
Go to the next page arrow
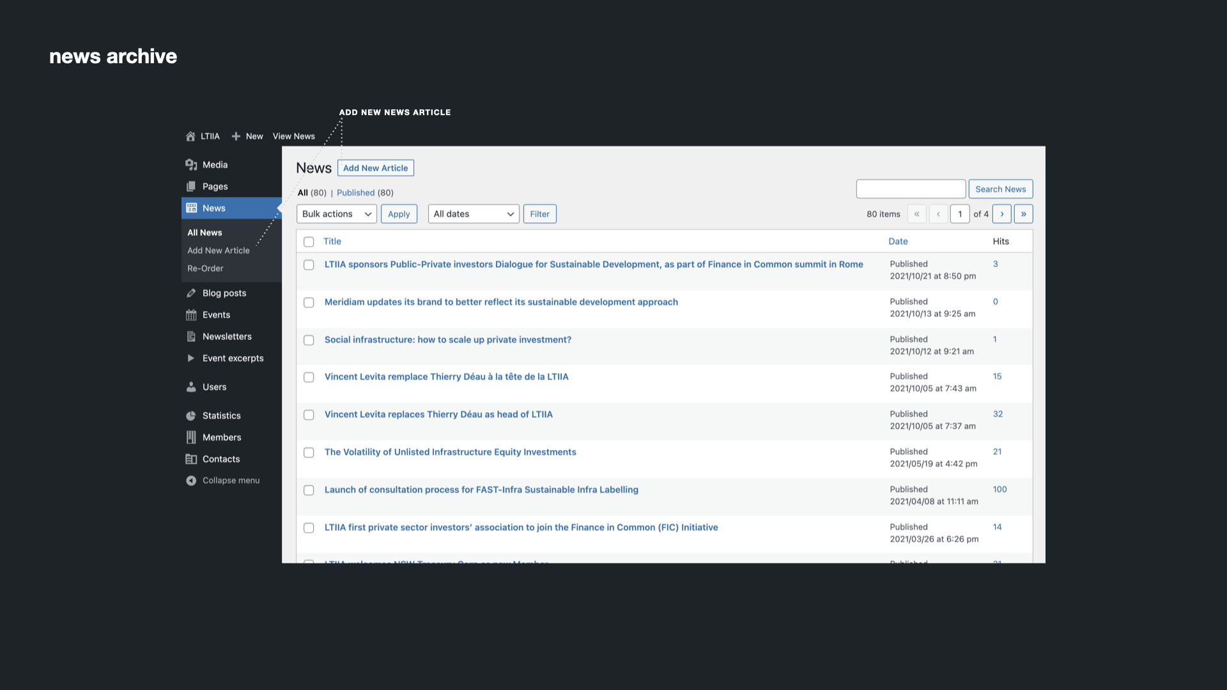pos(1002,214)
